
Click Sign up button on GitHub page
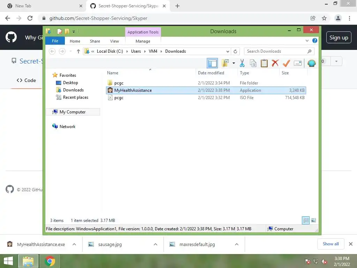point(339,37)
